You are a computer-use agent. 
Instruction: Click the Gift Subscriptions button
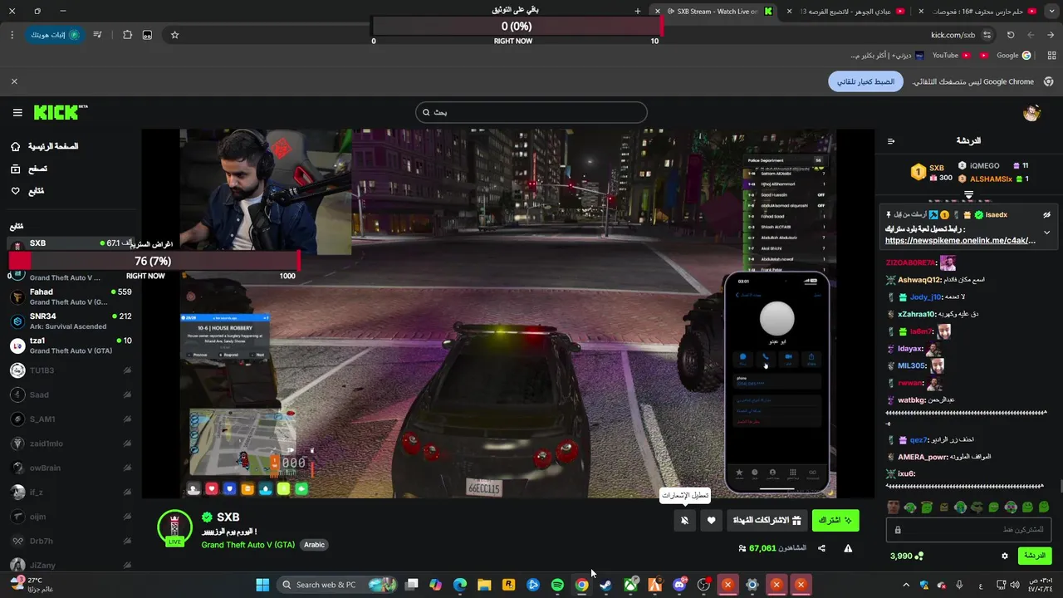coord(767,520)
